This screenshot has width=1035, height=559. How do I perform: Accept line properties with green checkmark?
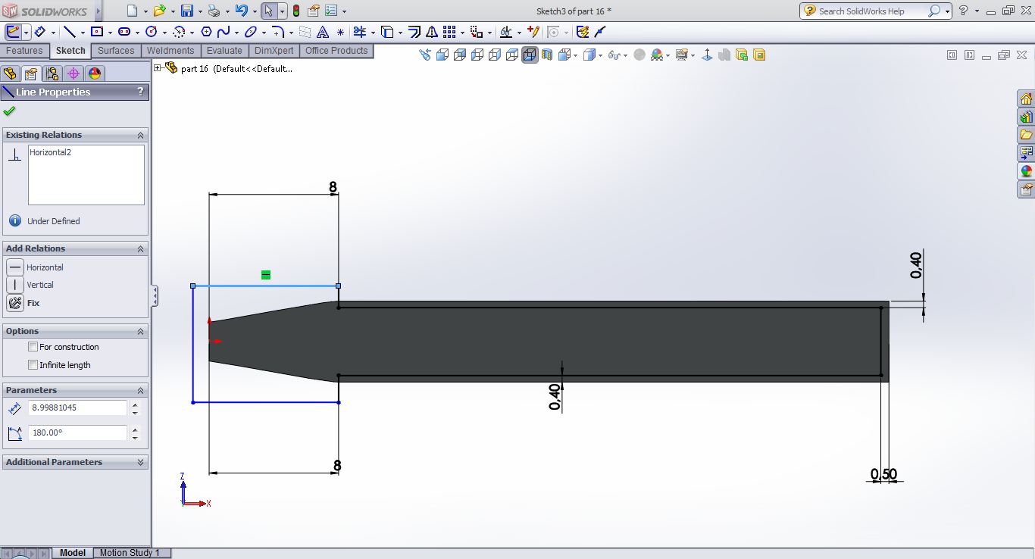coord(9,111)
